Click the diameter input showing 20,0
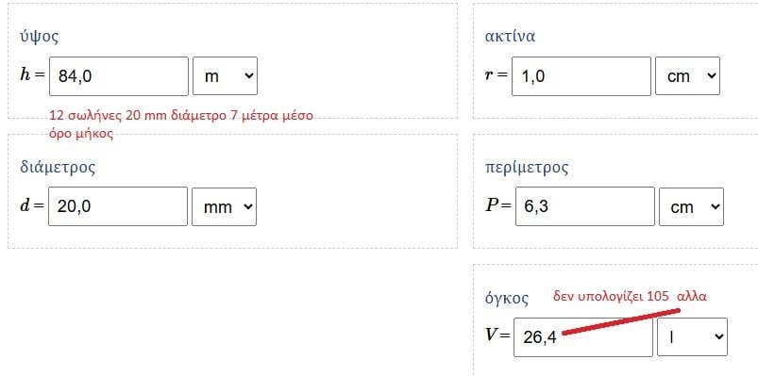Screen dimensions: 758x376 point(118,206)
